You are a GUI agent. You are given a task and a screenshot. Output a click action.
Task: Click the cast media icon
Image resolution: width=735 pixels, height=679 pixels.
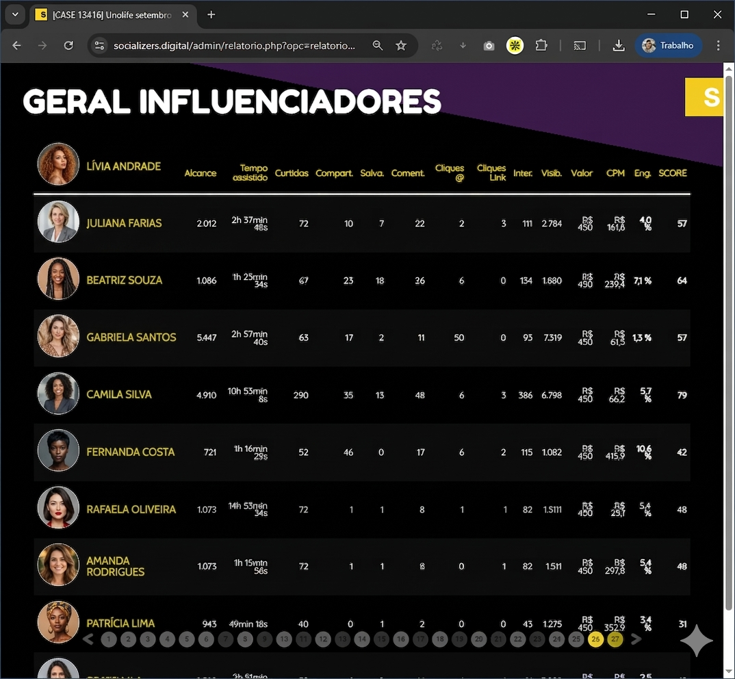coord(580,46)
